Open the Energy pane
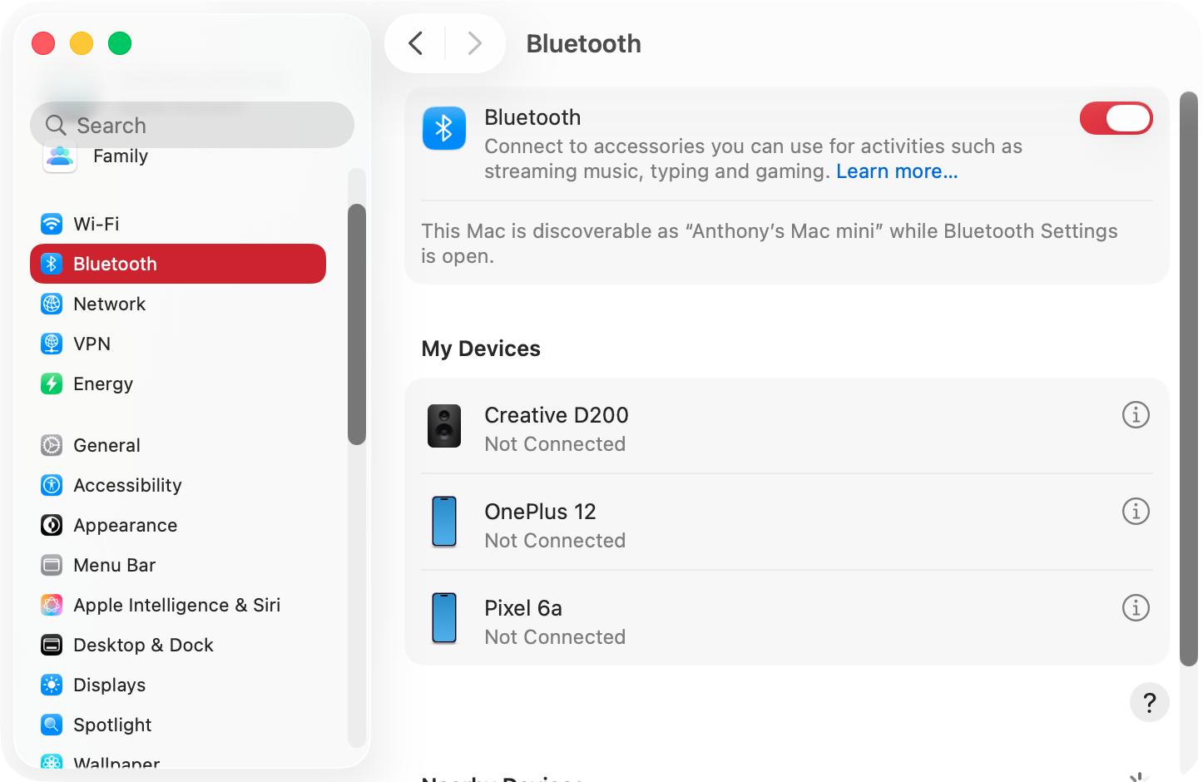 178,384
